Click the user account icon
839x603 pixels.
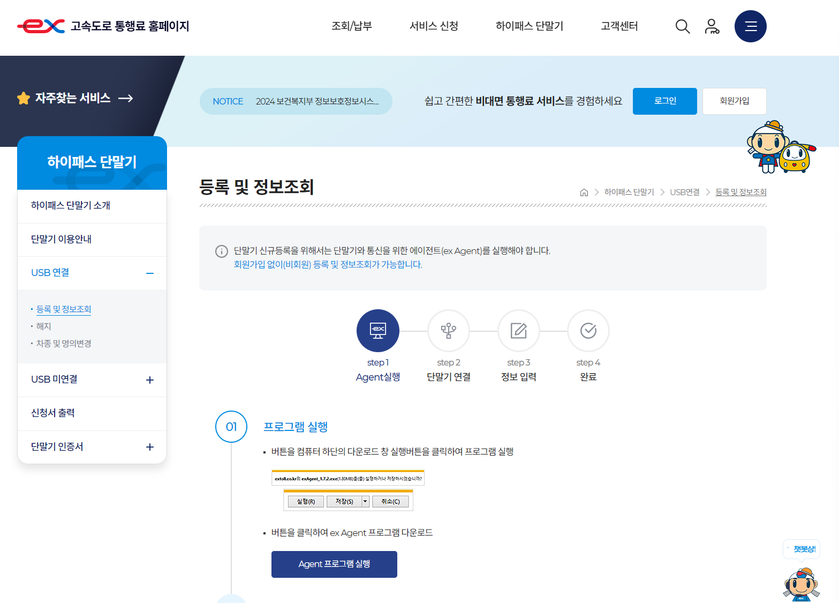(712, 26)
